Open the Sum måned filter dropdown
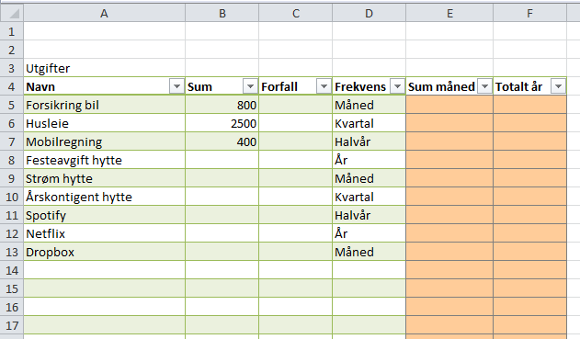The image size is (580, 339). [485, 86]
